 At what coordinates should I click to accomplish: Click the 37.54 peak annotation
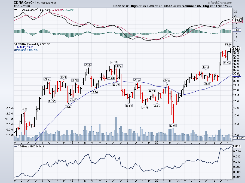(x=206, y=67)
